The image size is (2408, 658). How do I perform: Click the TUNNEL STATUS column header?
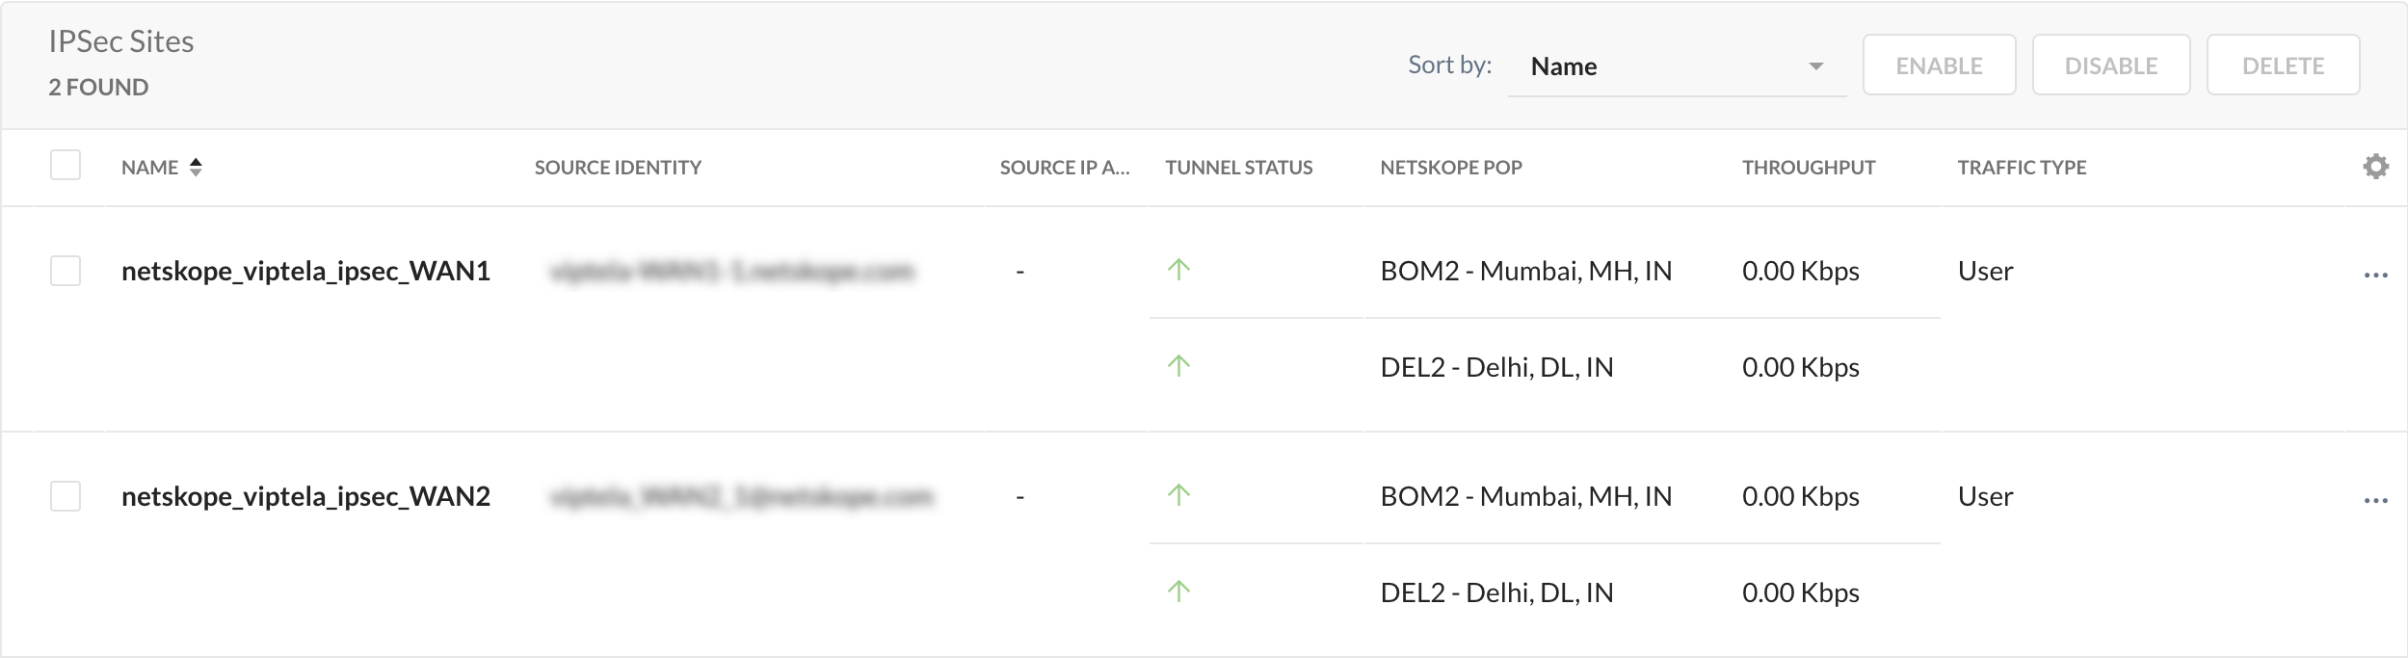1238,167
